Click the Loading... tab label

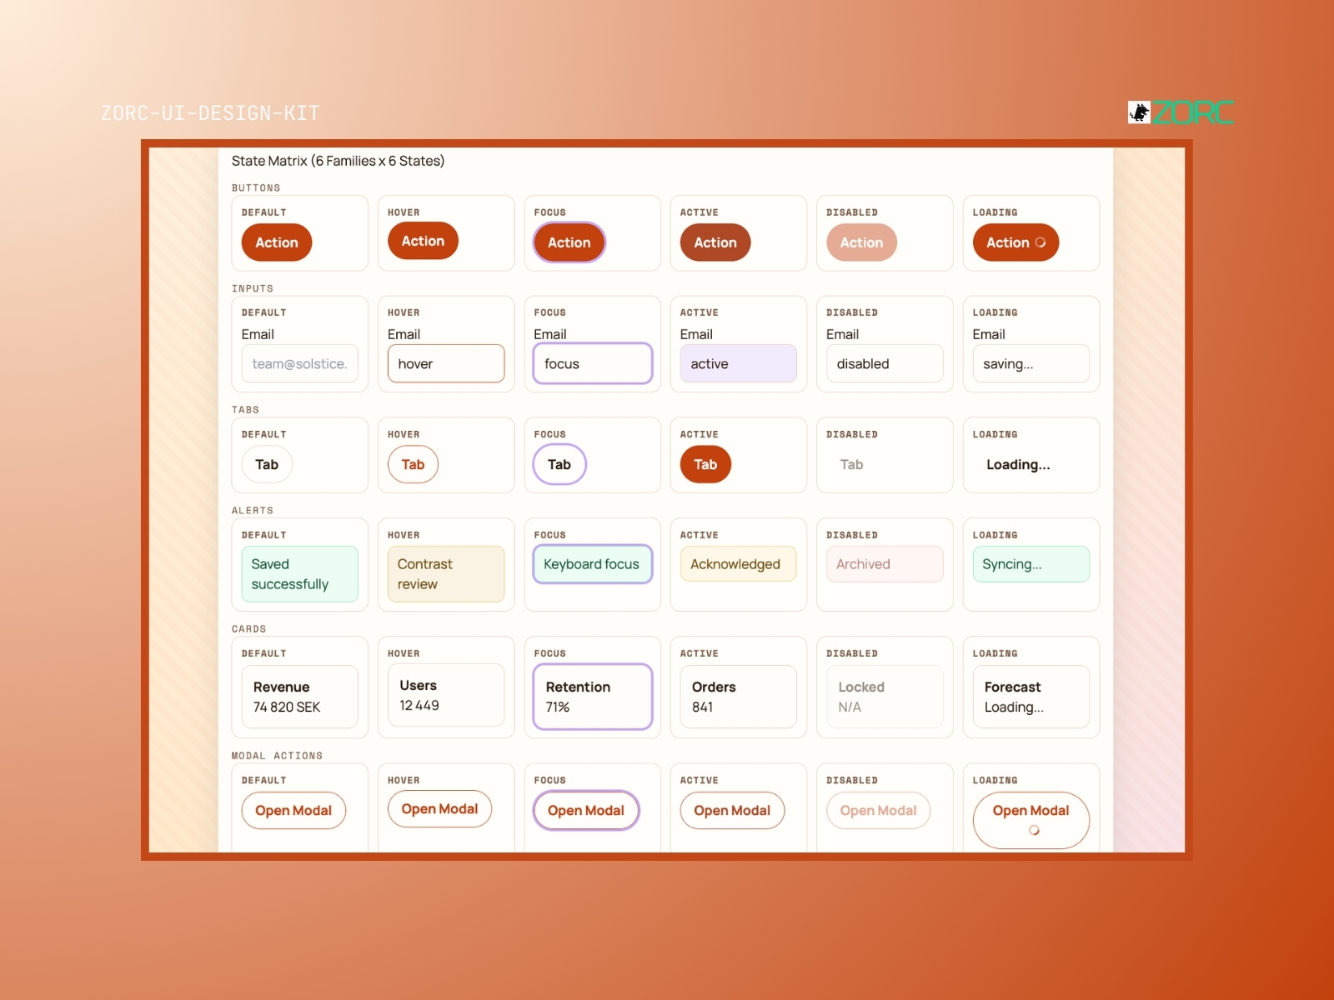click(1018, 464)
